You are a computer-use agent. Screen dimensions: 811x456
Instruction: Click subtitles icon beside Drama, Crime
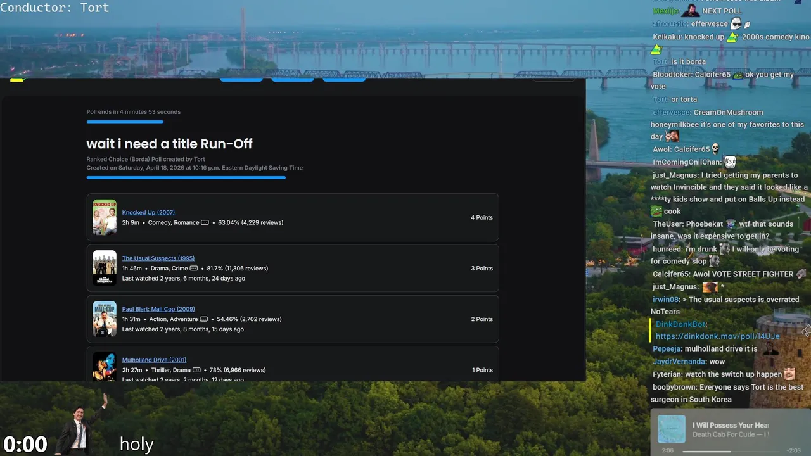pos(194,269)
